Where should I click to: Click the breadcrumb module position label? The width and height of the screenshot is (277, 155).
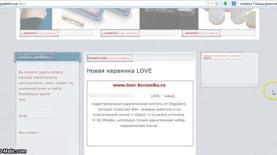tap(110, 58)
